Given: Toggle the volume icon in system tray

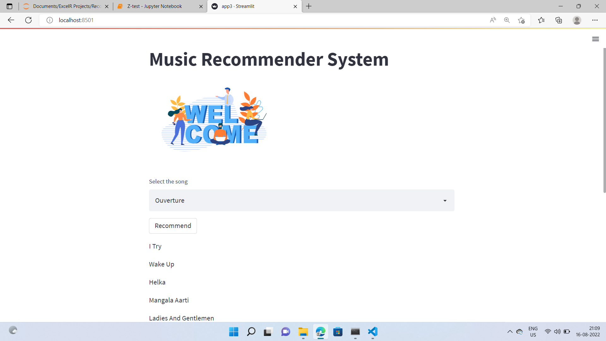Looking at the screenshot, I should tap(557, 332).
